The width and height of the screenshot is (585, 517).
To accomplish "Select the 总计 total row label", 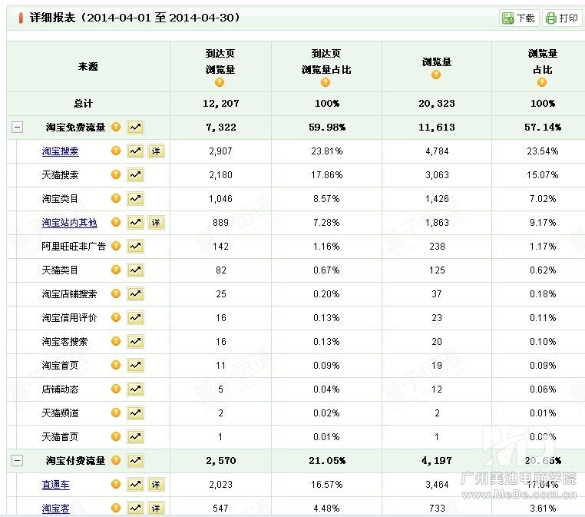I will pyautogui.click(x=83, y=104).
